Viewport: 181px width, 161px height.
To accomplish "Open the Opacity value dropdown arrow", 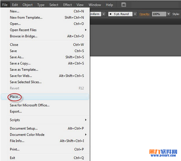I will point(169,14).
